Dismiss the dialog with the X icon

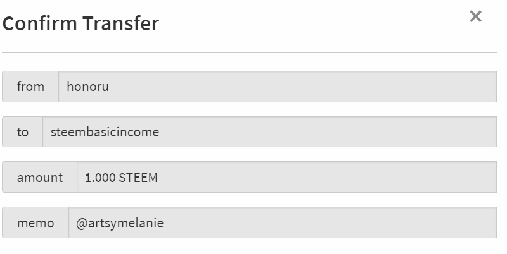click(475, 16)
